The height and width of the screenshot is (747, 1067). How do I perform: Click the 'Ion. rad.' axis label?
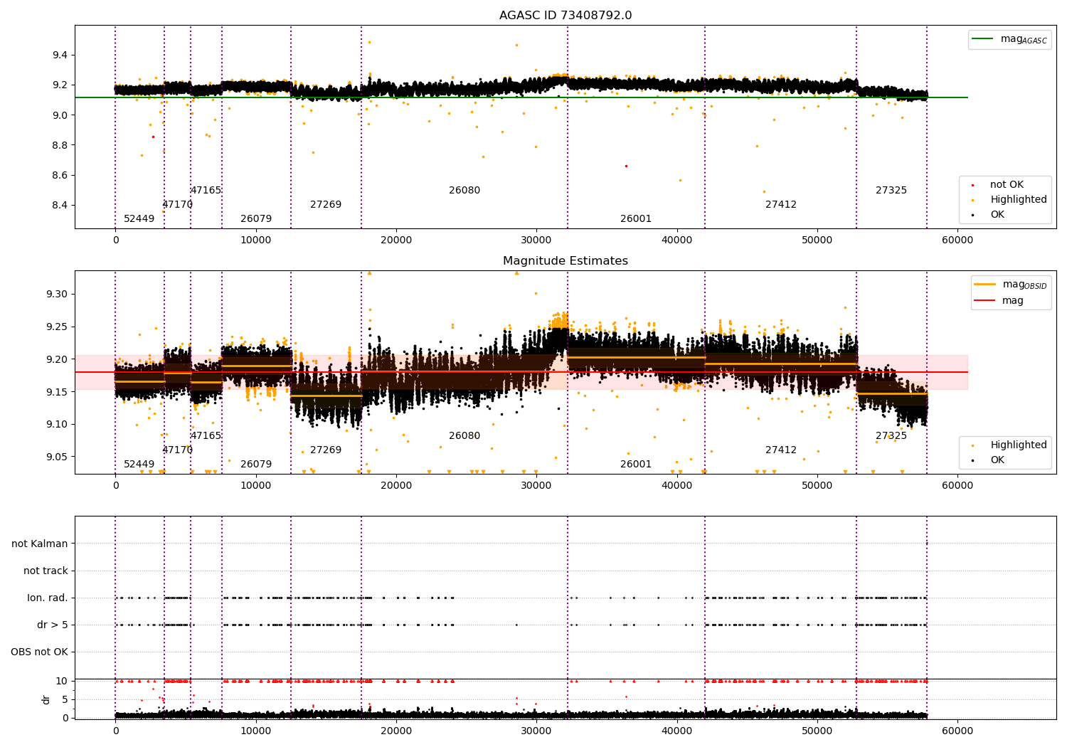click(48, 598)
